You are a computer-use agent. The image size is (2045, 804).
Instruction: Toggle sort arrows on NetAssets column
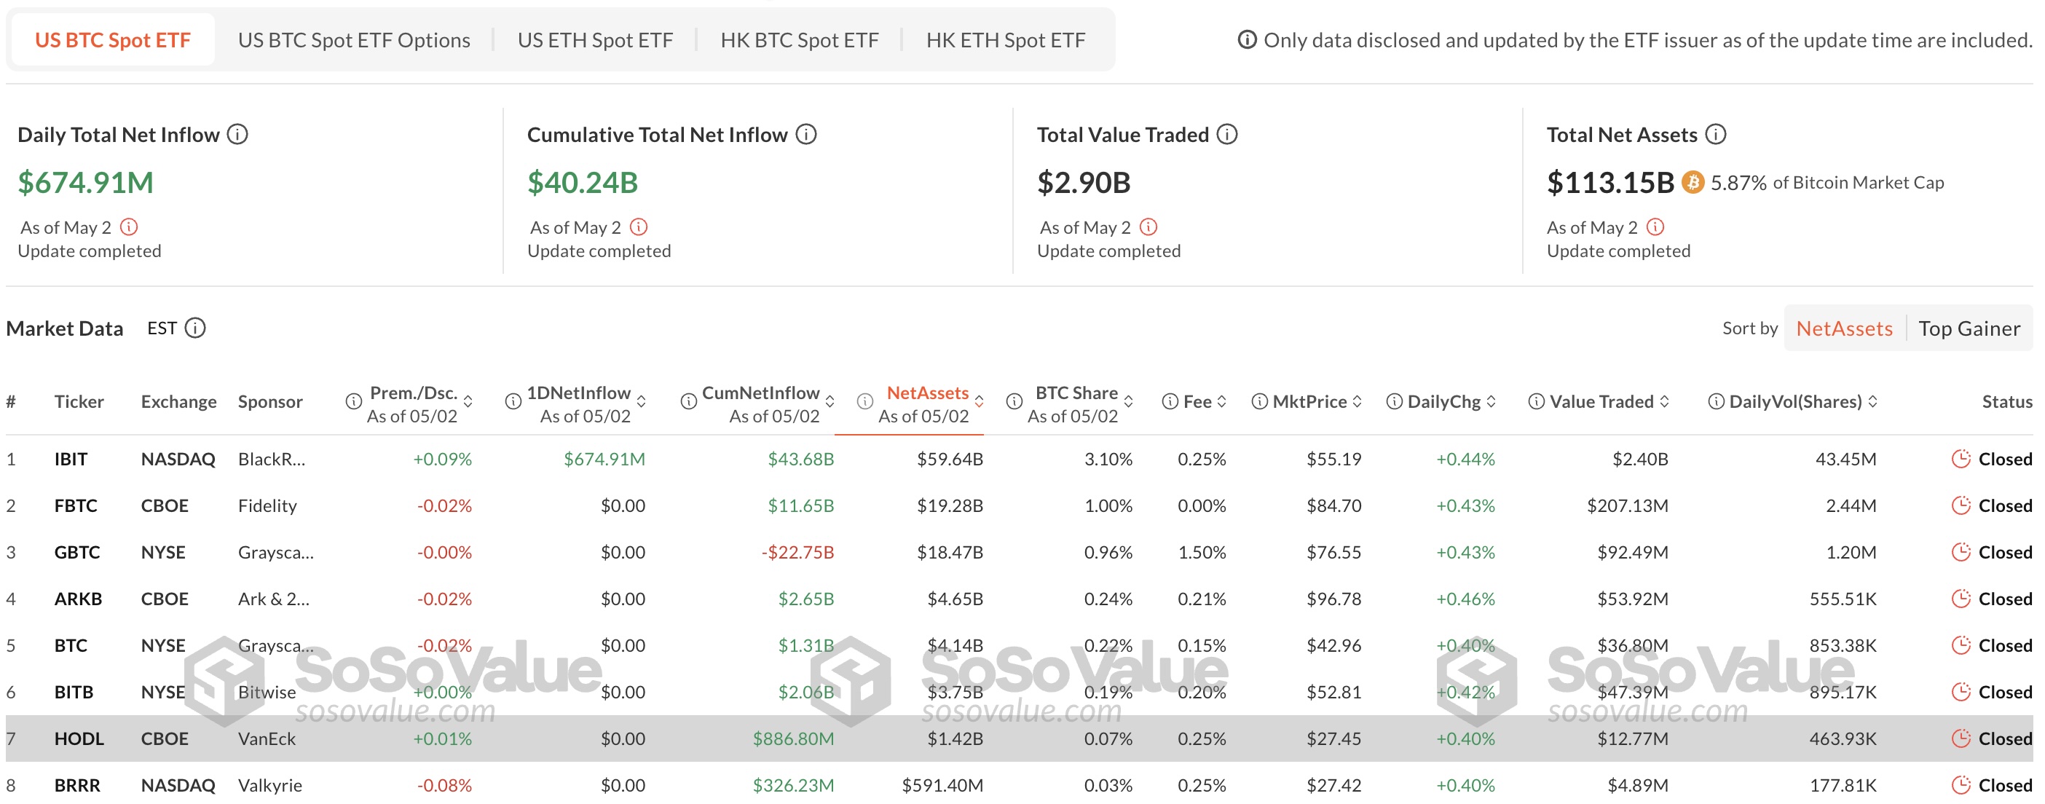(x=979, y=401)
